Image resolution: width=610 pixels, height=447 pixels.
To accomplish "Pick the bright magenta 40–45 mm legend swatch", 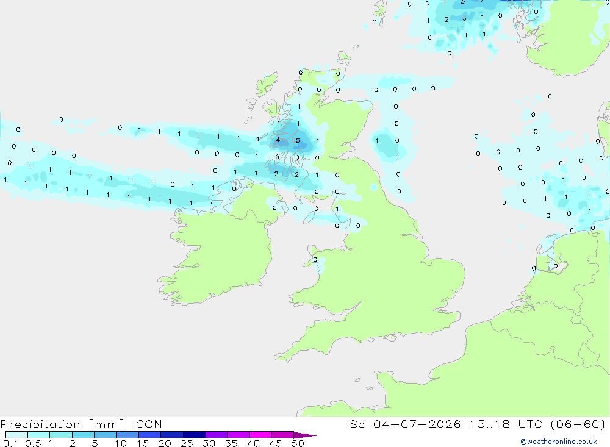I will point(260,435).
